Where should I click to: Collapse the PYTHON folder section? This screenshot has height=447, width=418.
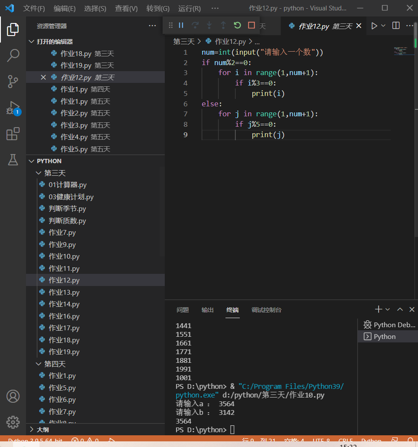[32, 161]
